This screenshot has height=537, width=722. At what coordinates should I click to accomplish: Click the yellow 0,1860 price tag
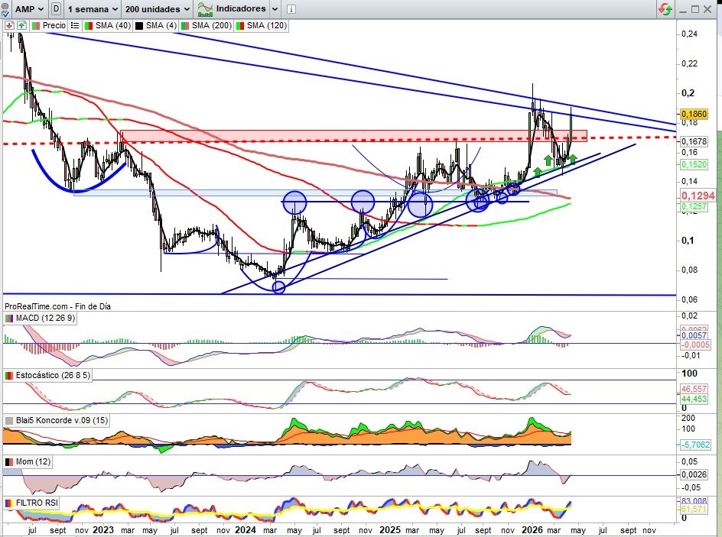[694, 114]
